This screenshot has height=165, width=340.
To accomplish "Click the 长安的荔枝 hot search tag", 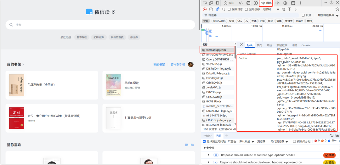I will pos(117,37).
